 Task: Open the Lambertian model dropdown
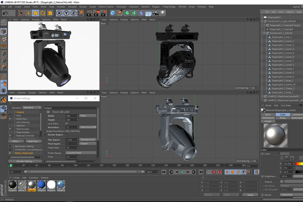point(292,195)
